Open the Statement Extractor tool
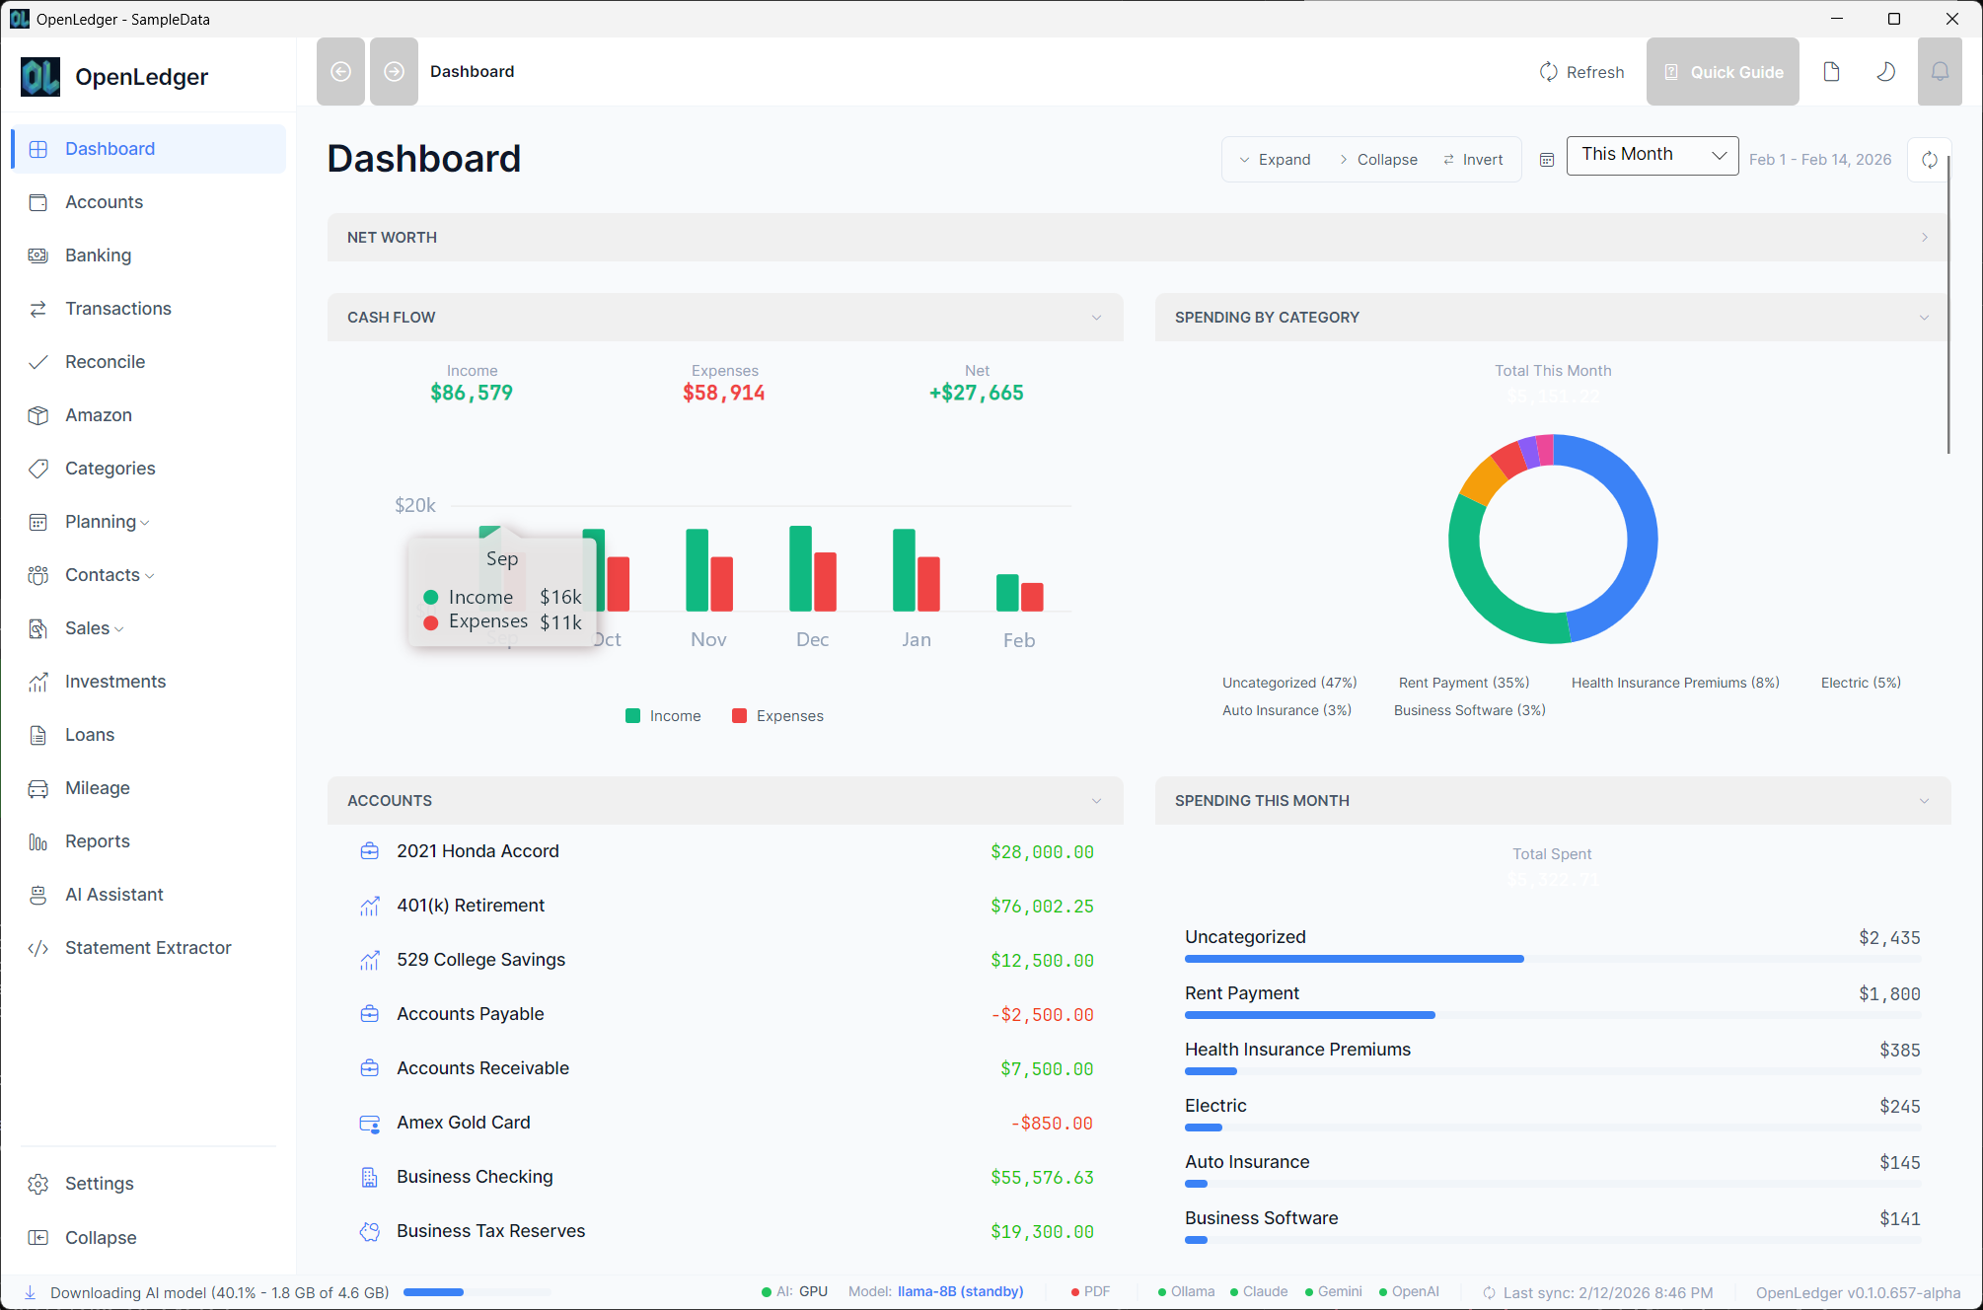The width and height of the screenshot is (1983, 1310). [147, 947]
